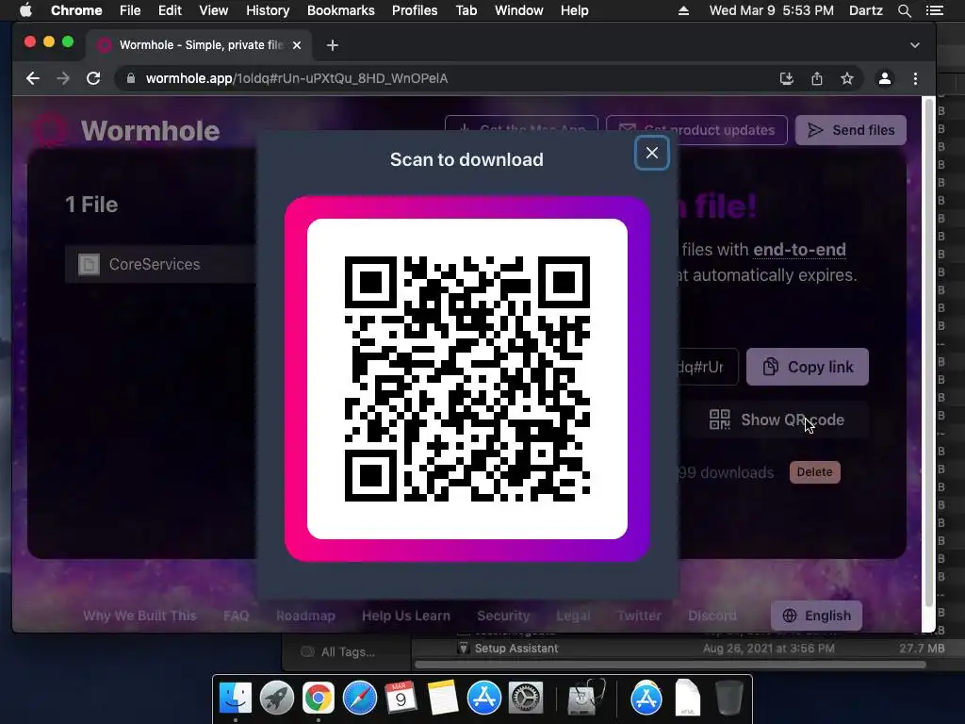Close the Wormhole tab
Image resolution: width=965 pixels, height=724 pixels.
coord(297,45)
